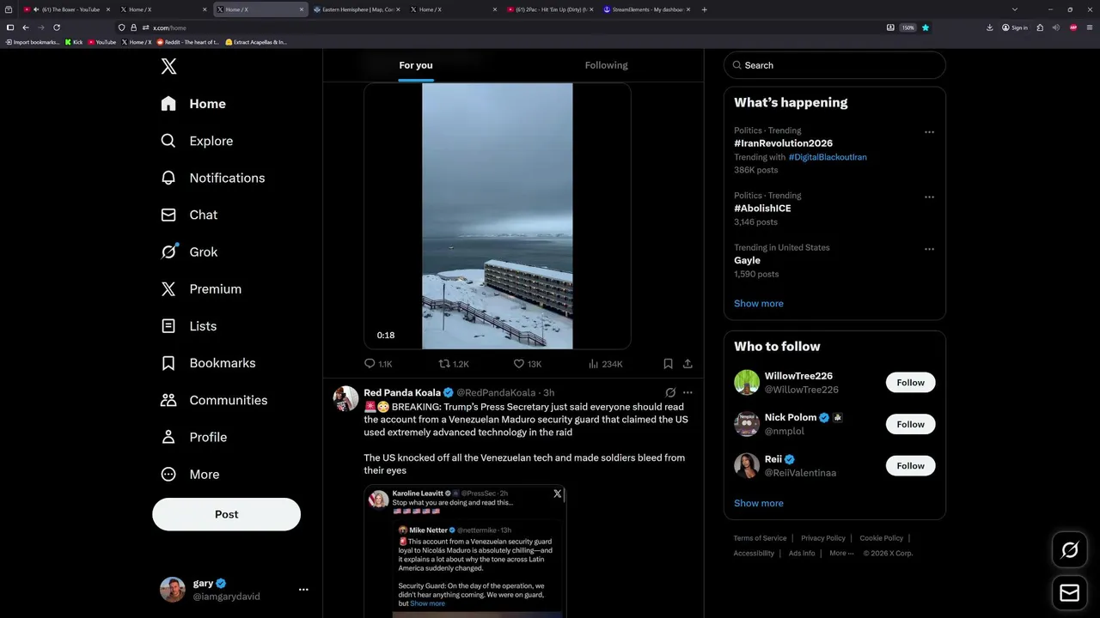Open the #DigitalBlackoutIran hashtag link
Image resolution: width=1100 pixels, height=618 pixels.
828,157
